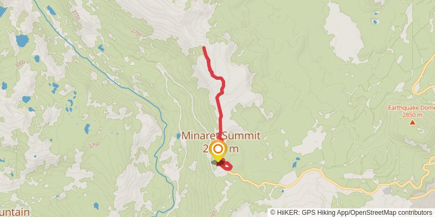Image resolution: width=435 pixels, height=217 pixels.
Task: Click the small blue pond beside Minaret Summit
Action: [x=178, y=136]
